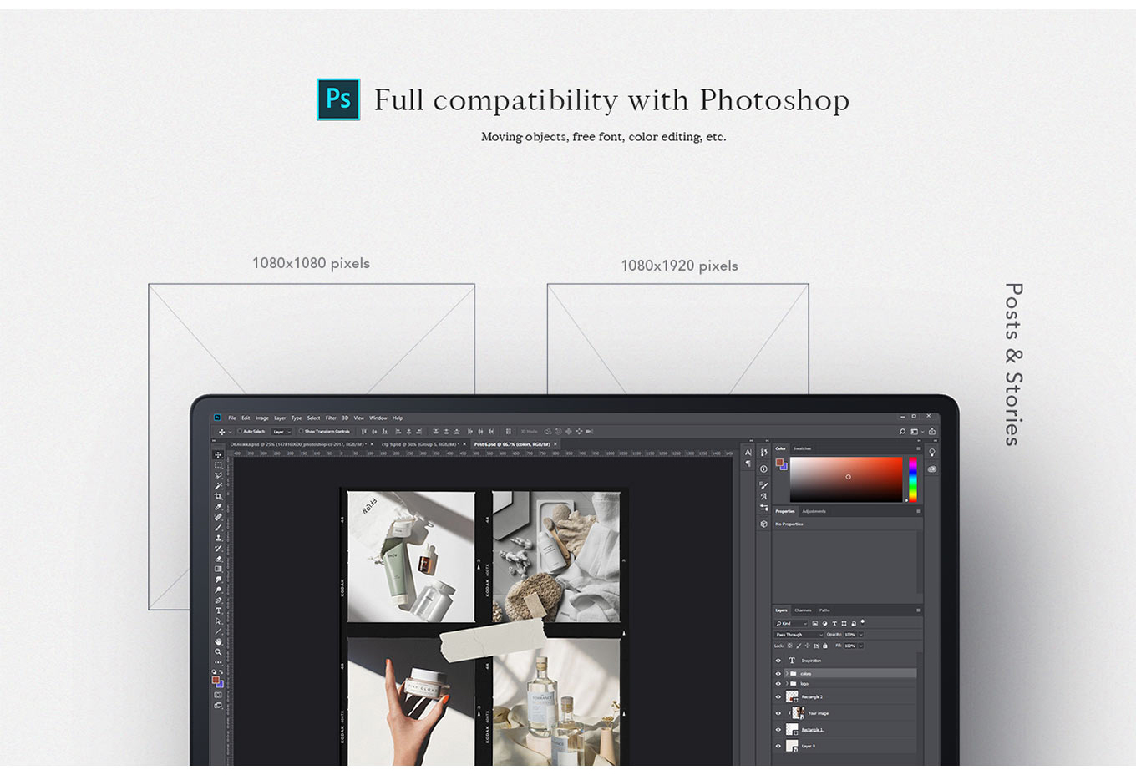
Task: Open the Character panel icon
Action: [748, 452]
